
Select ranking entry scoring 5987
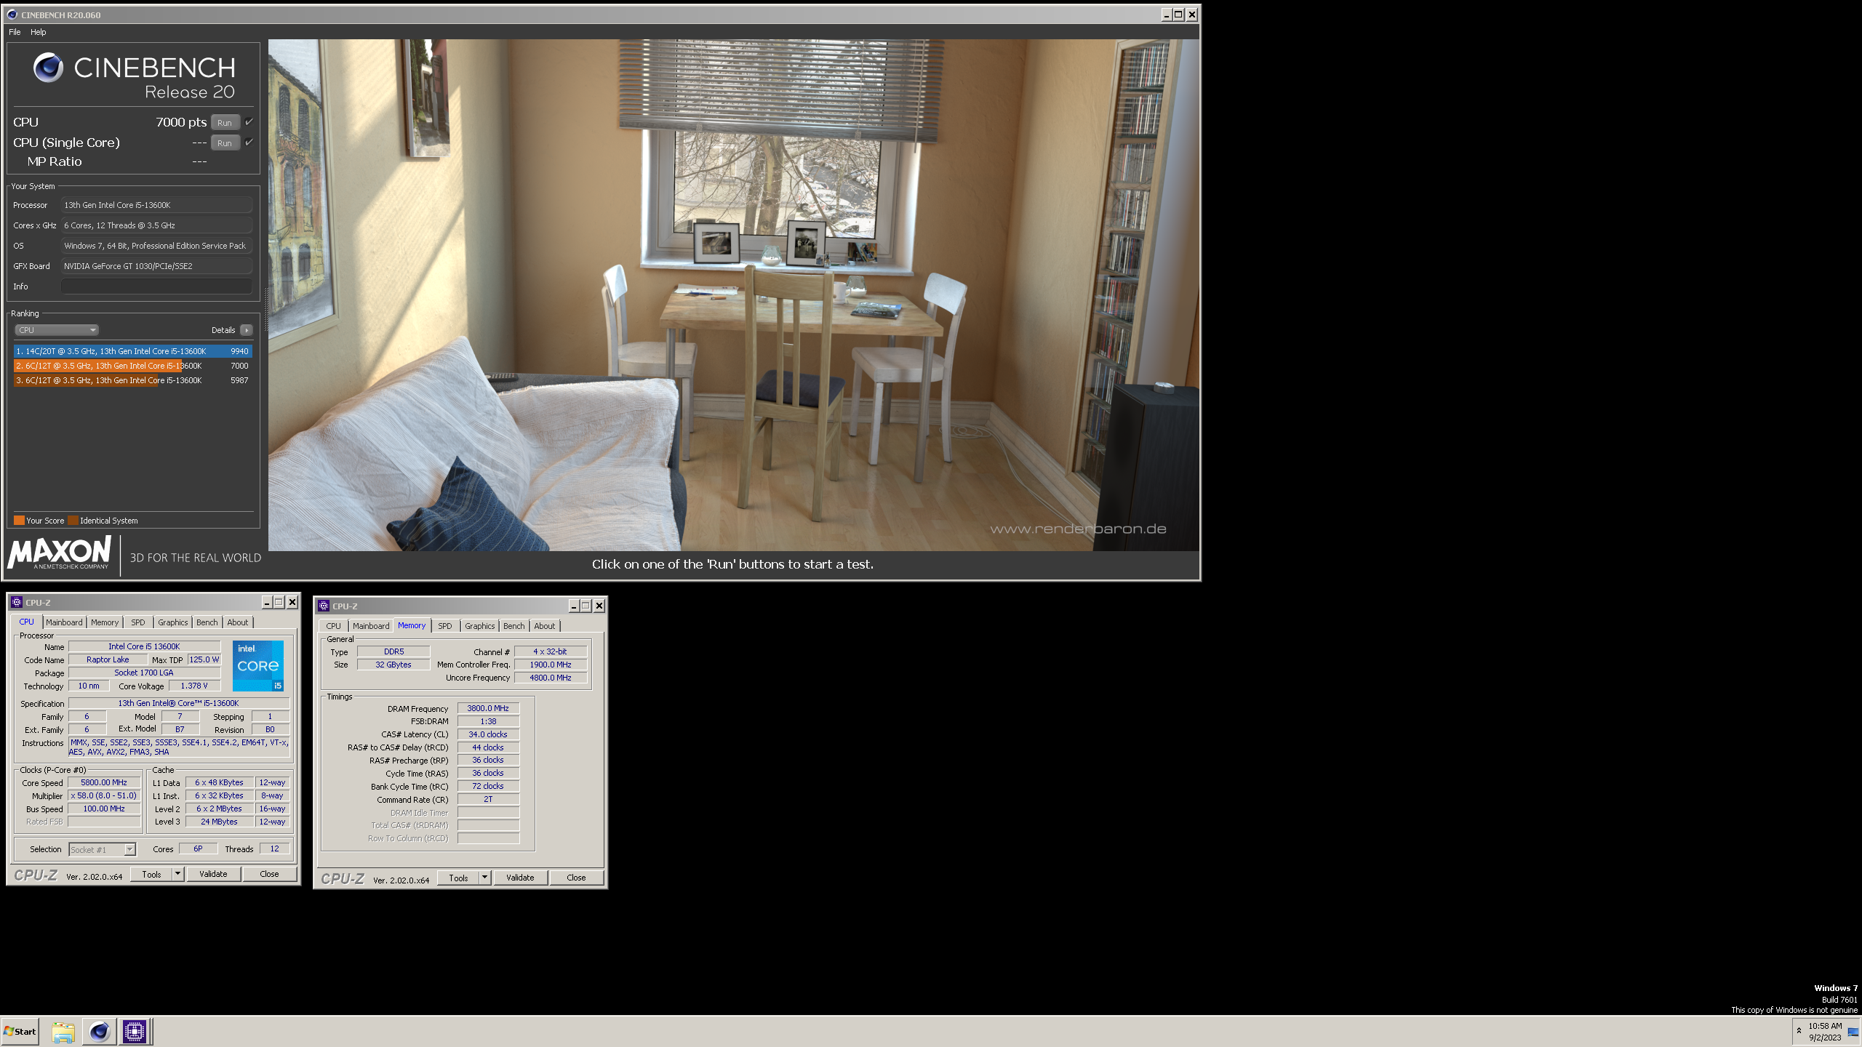pyautogui.click(x=133, y=380)
